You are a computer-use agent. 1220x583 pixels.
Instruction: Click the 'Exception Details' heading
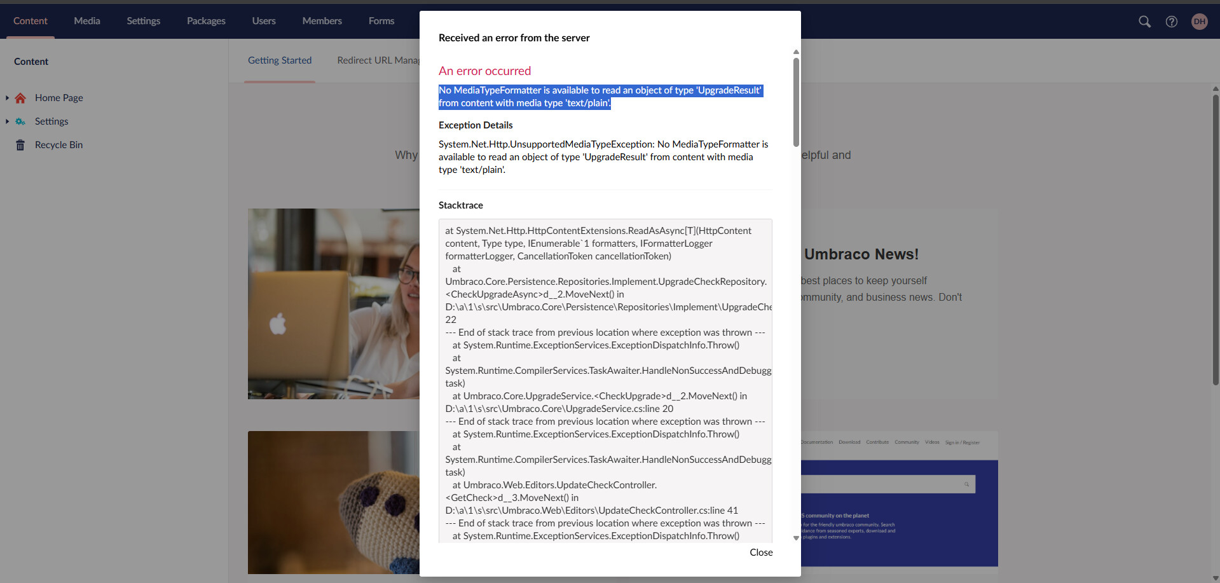(x=476, y=125)
